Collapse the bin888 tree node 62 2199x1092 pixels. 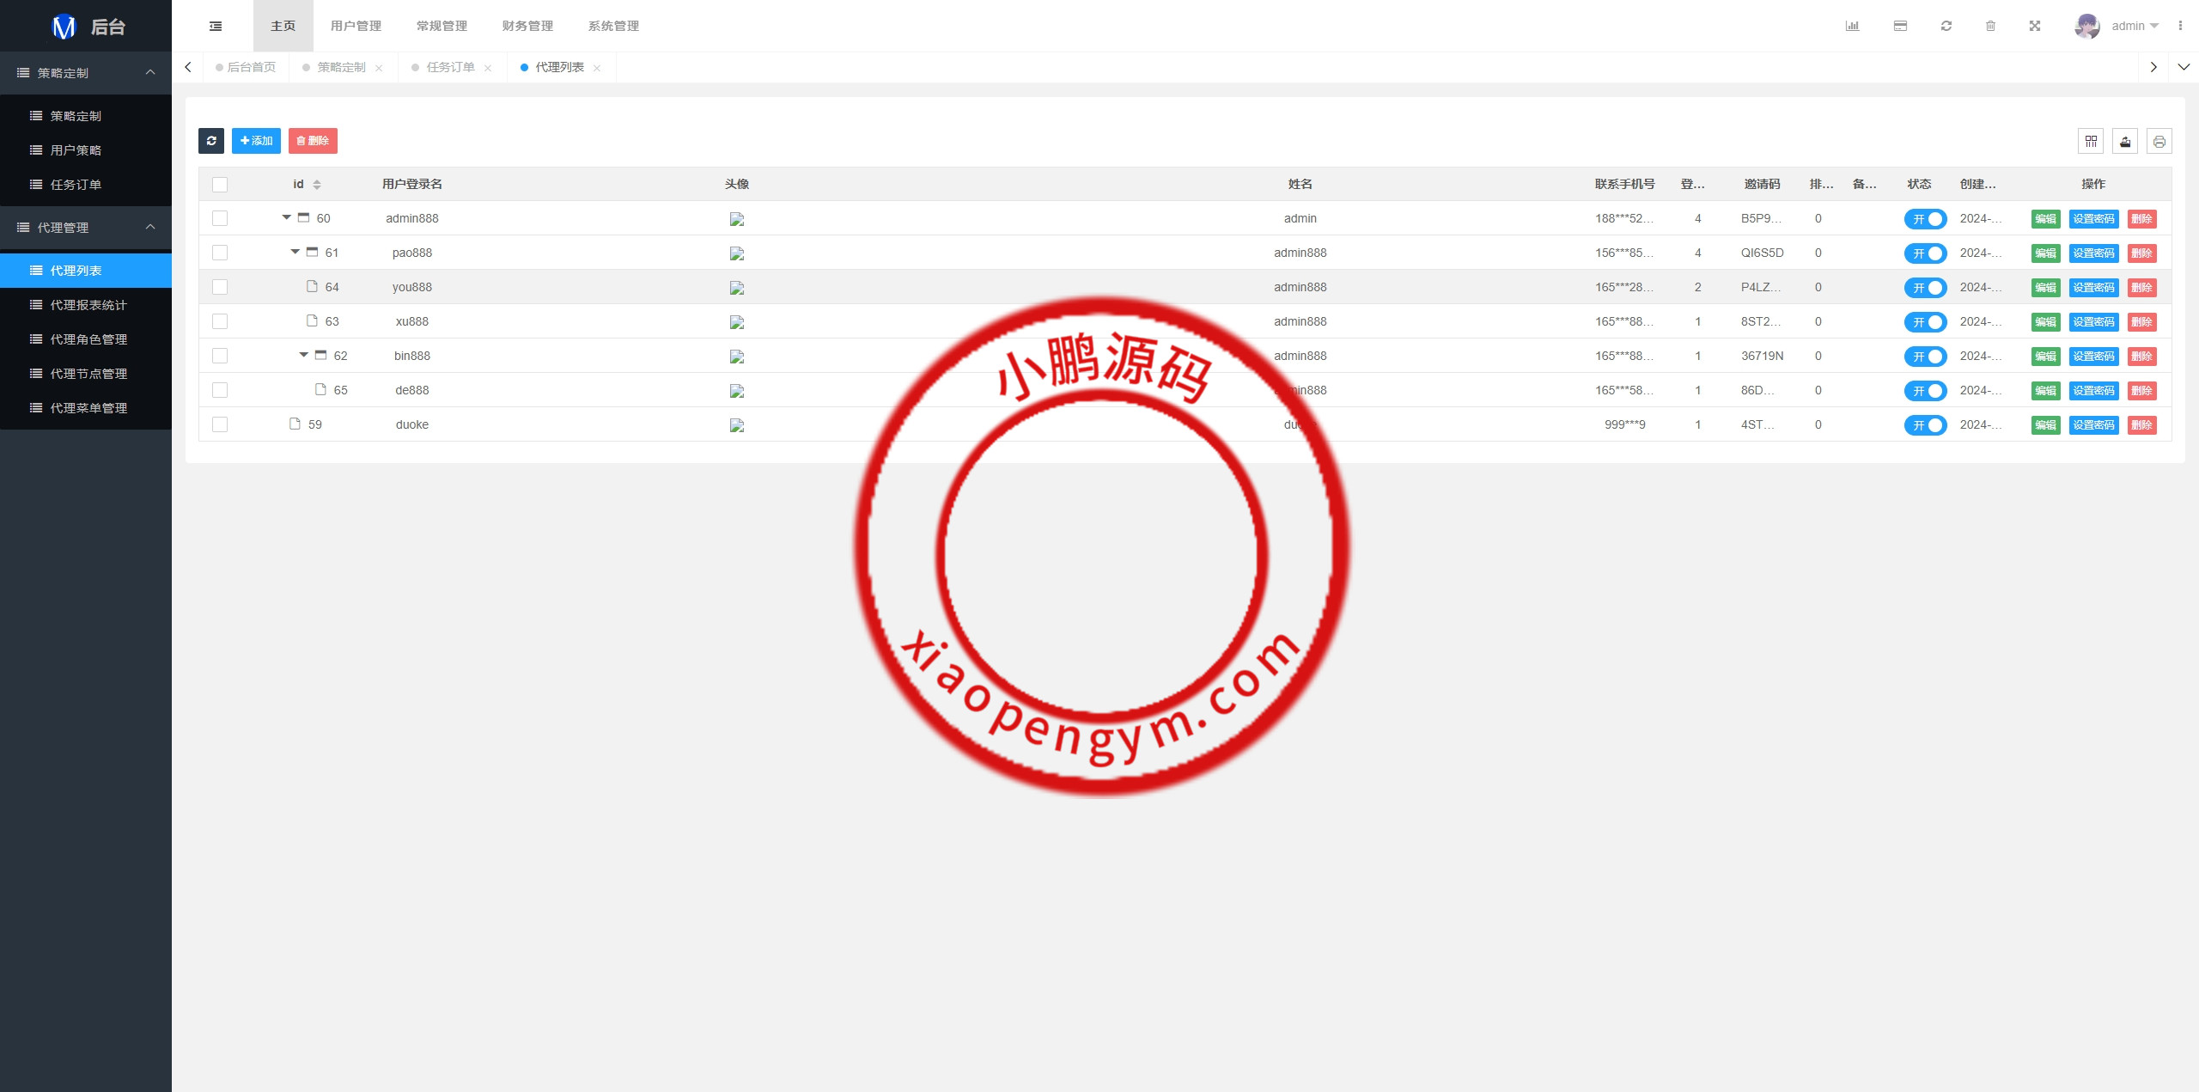[x=303, y=355]
